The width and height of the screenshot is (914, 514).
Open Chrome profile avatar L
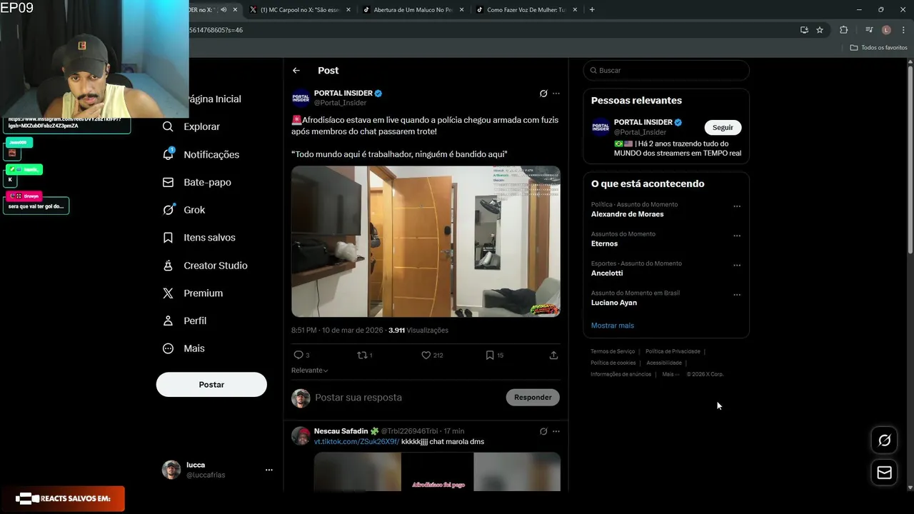tap(886, 30)
